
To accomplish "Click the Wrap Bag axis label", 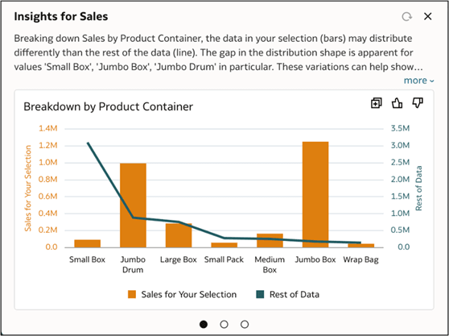I will click(360, 259).
